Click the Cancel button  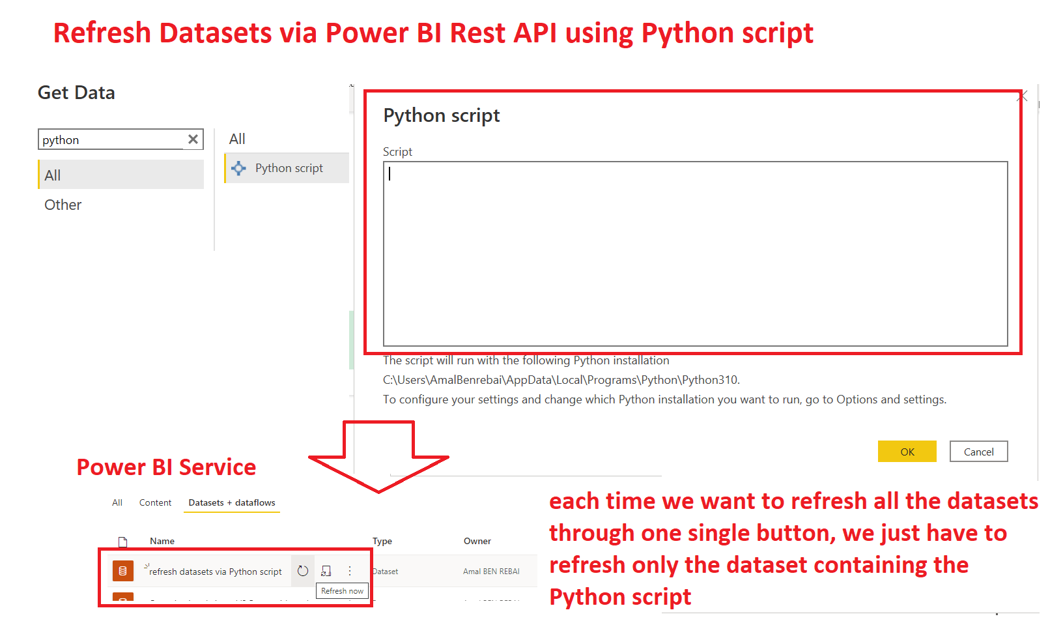[978, 451]
